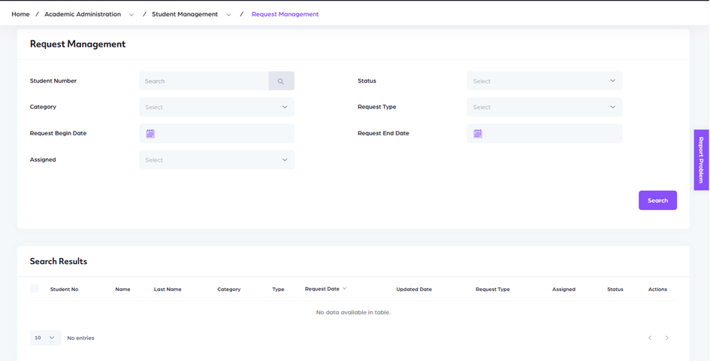Expand the Category select box

click(216, 108)
